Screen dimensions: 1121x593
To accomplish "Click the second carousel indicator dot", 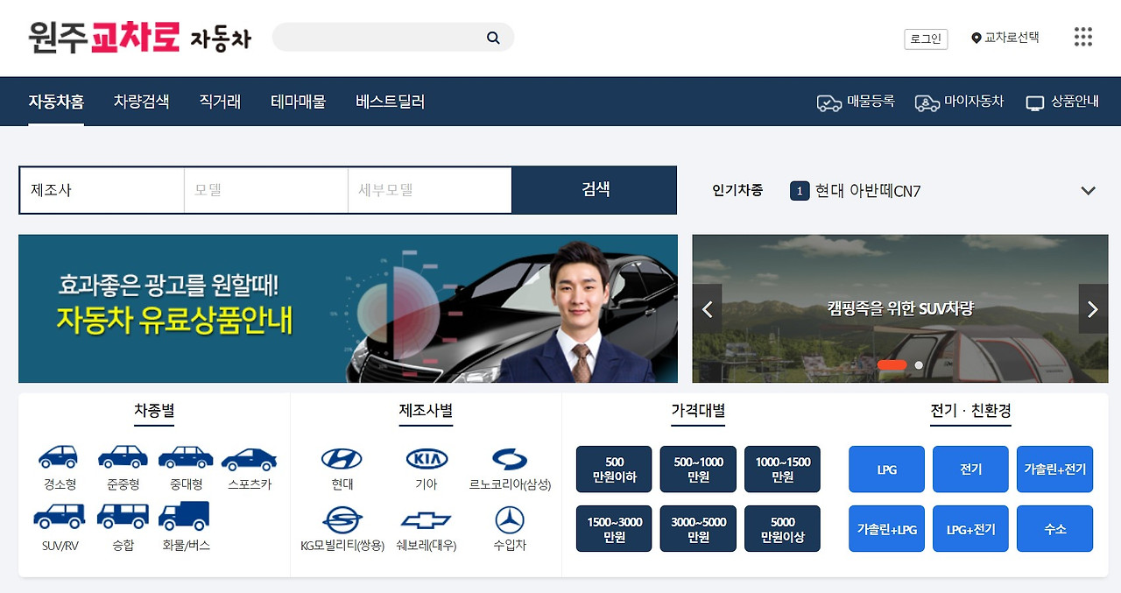I will click(918, 364).
